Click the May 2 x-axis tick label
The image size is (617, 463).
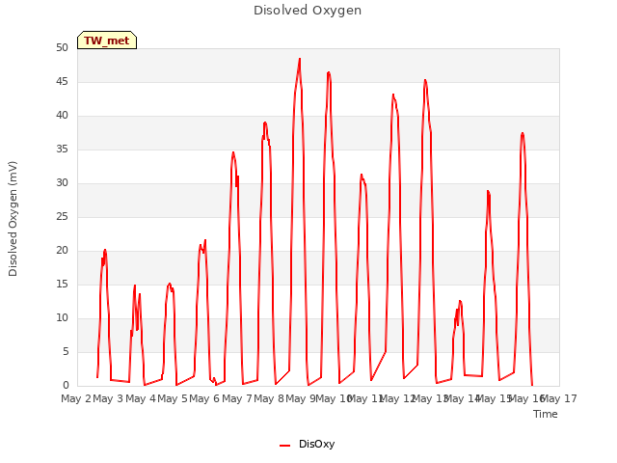(76, 398)
